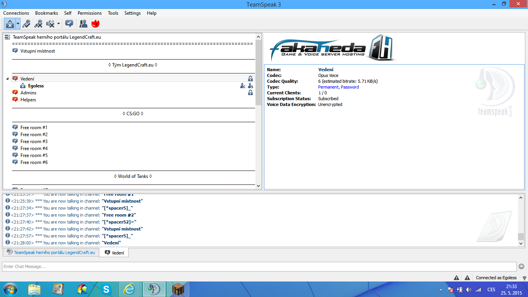Open the Self menu
Viewport: 528px width, 297px height.
[x=68, y=13]
